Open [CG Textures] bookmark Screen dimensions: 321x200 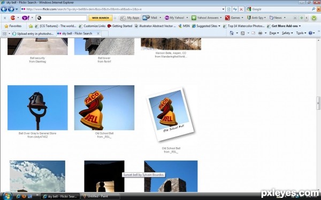[x=56, y=26]
